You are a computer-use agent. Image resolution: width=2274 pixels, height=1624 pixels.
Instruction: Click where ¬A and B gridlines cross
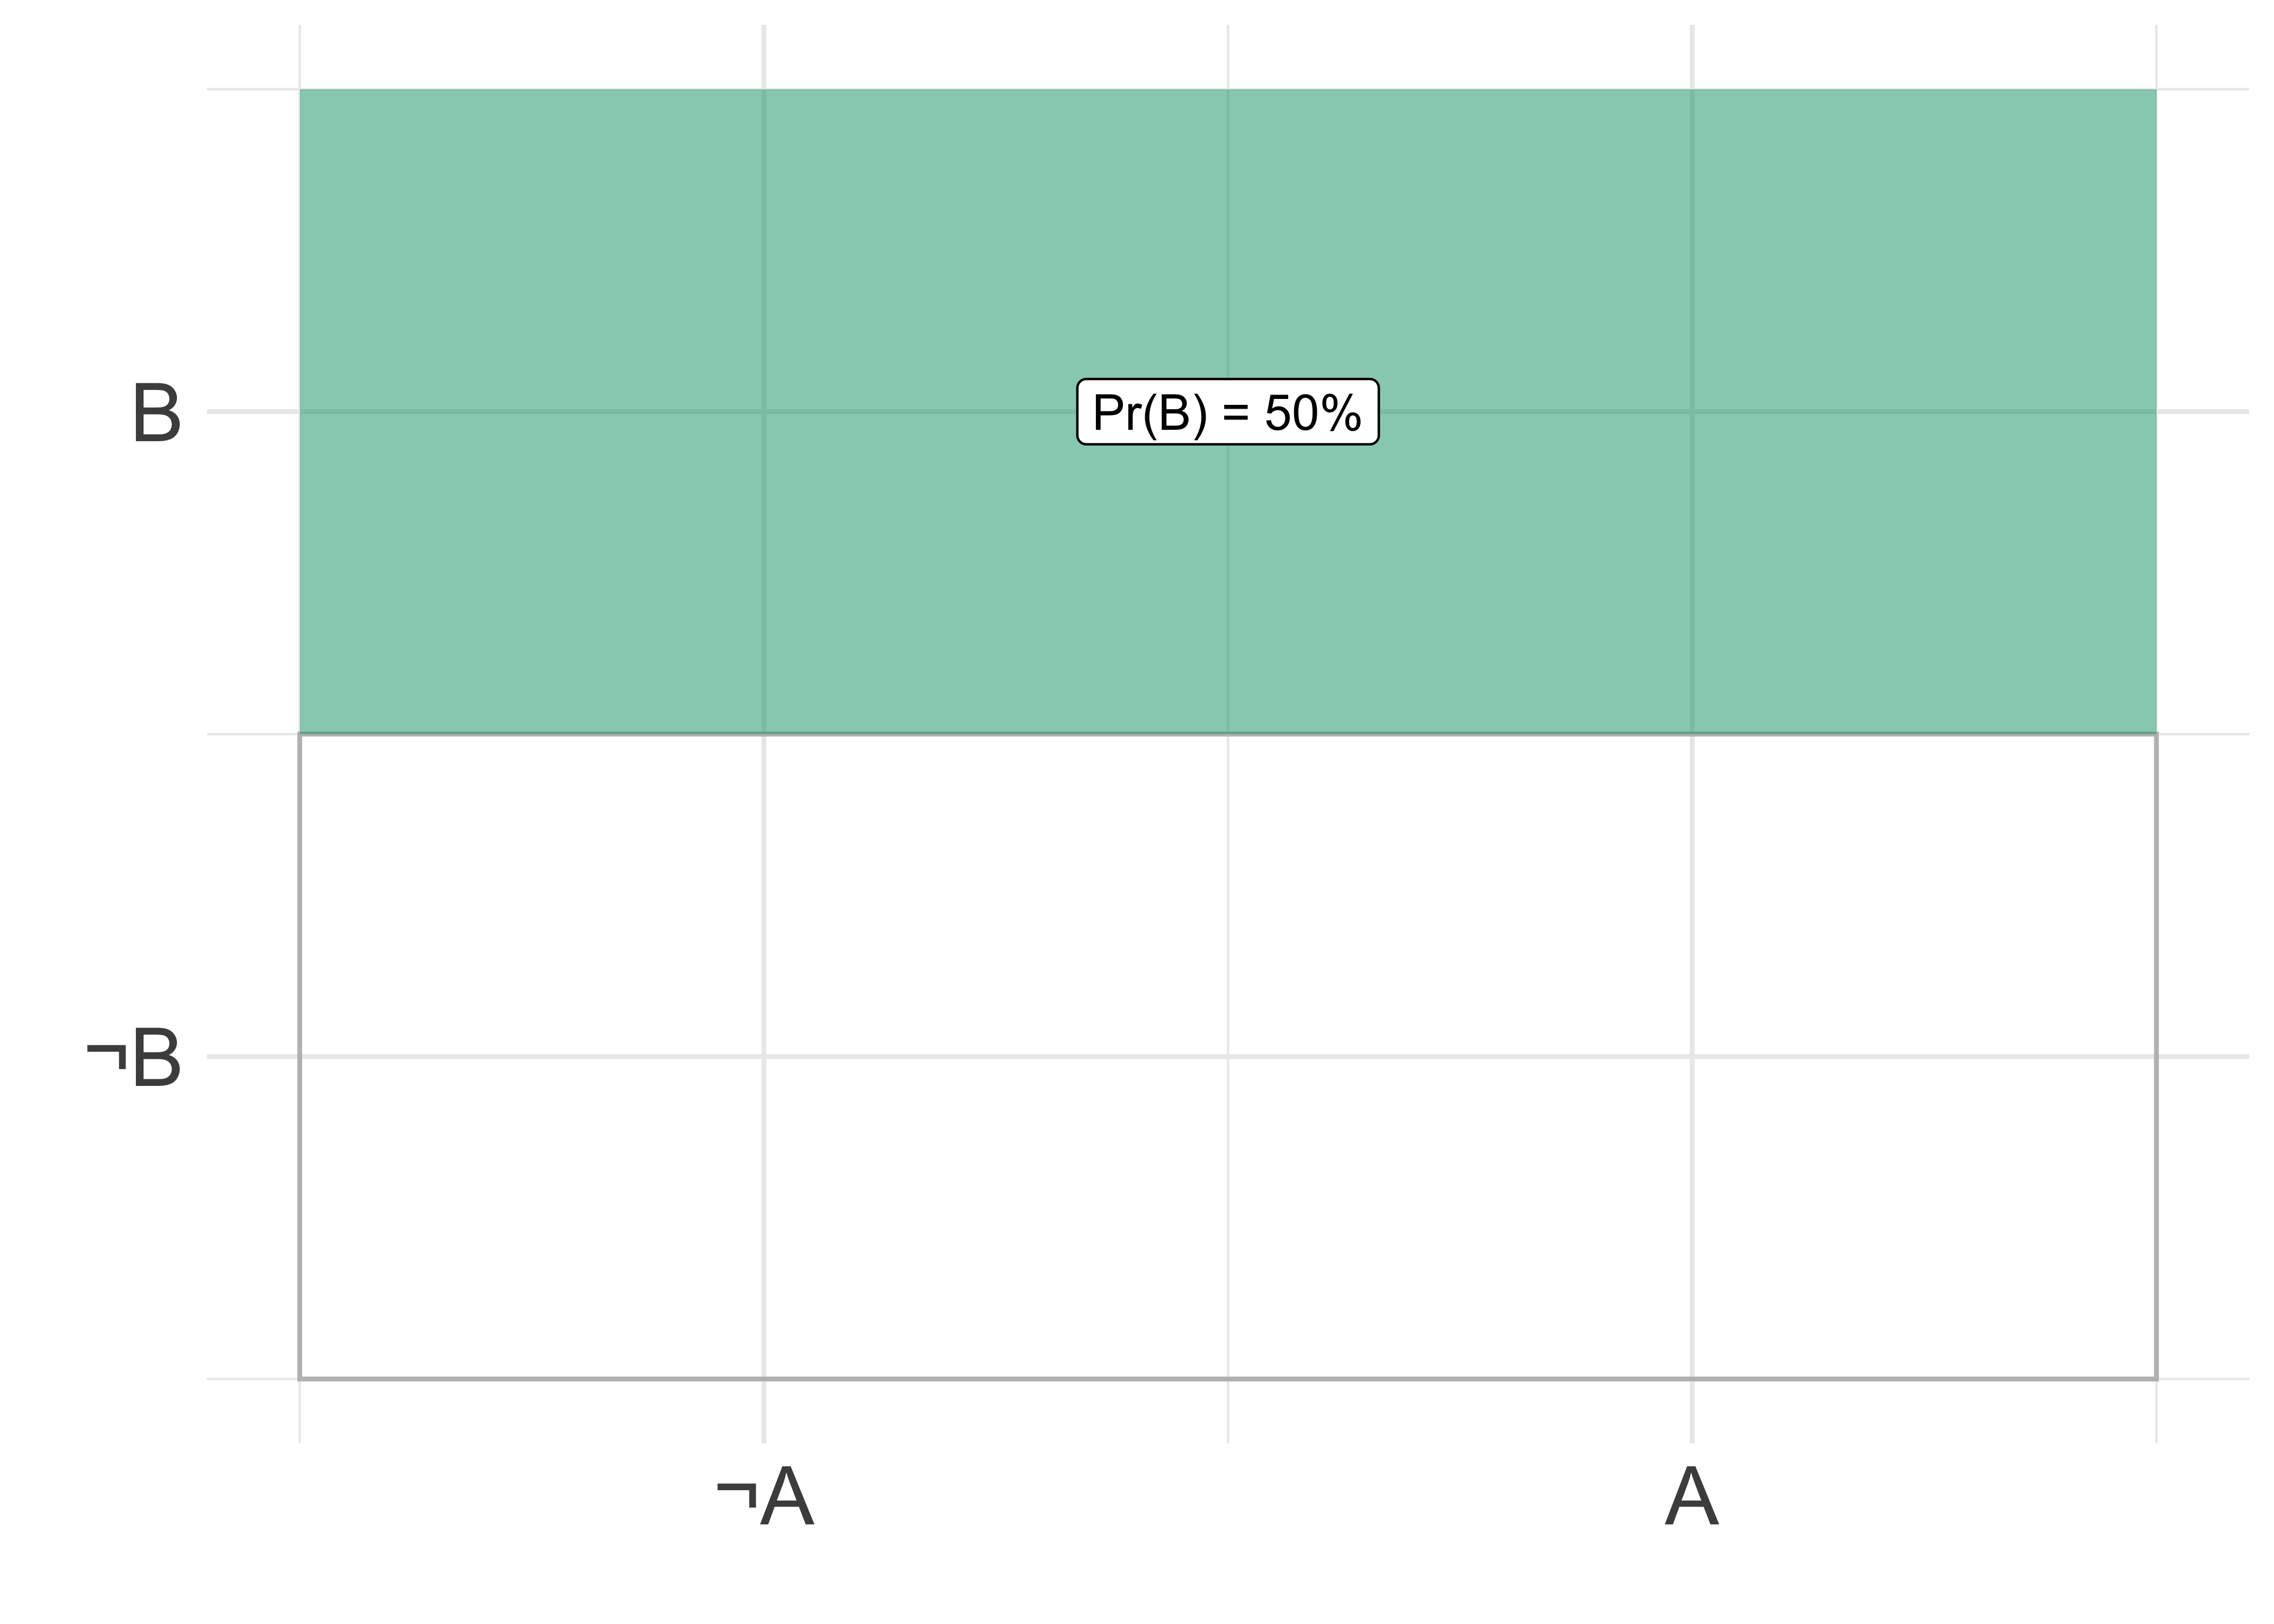pyautogui.click(x=764, y=411)
